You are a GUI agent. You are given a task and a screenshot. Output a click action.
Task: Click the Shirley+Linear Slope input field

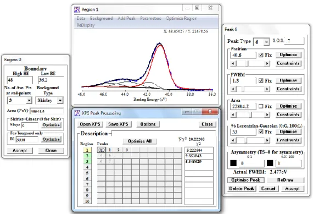30,125
